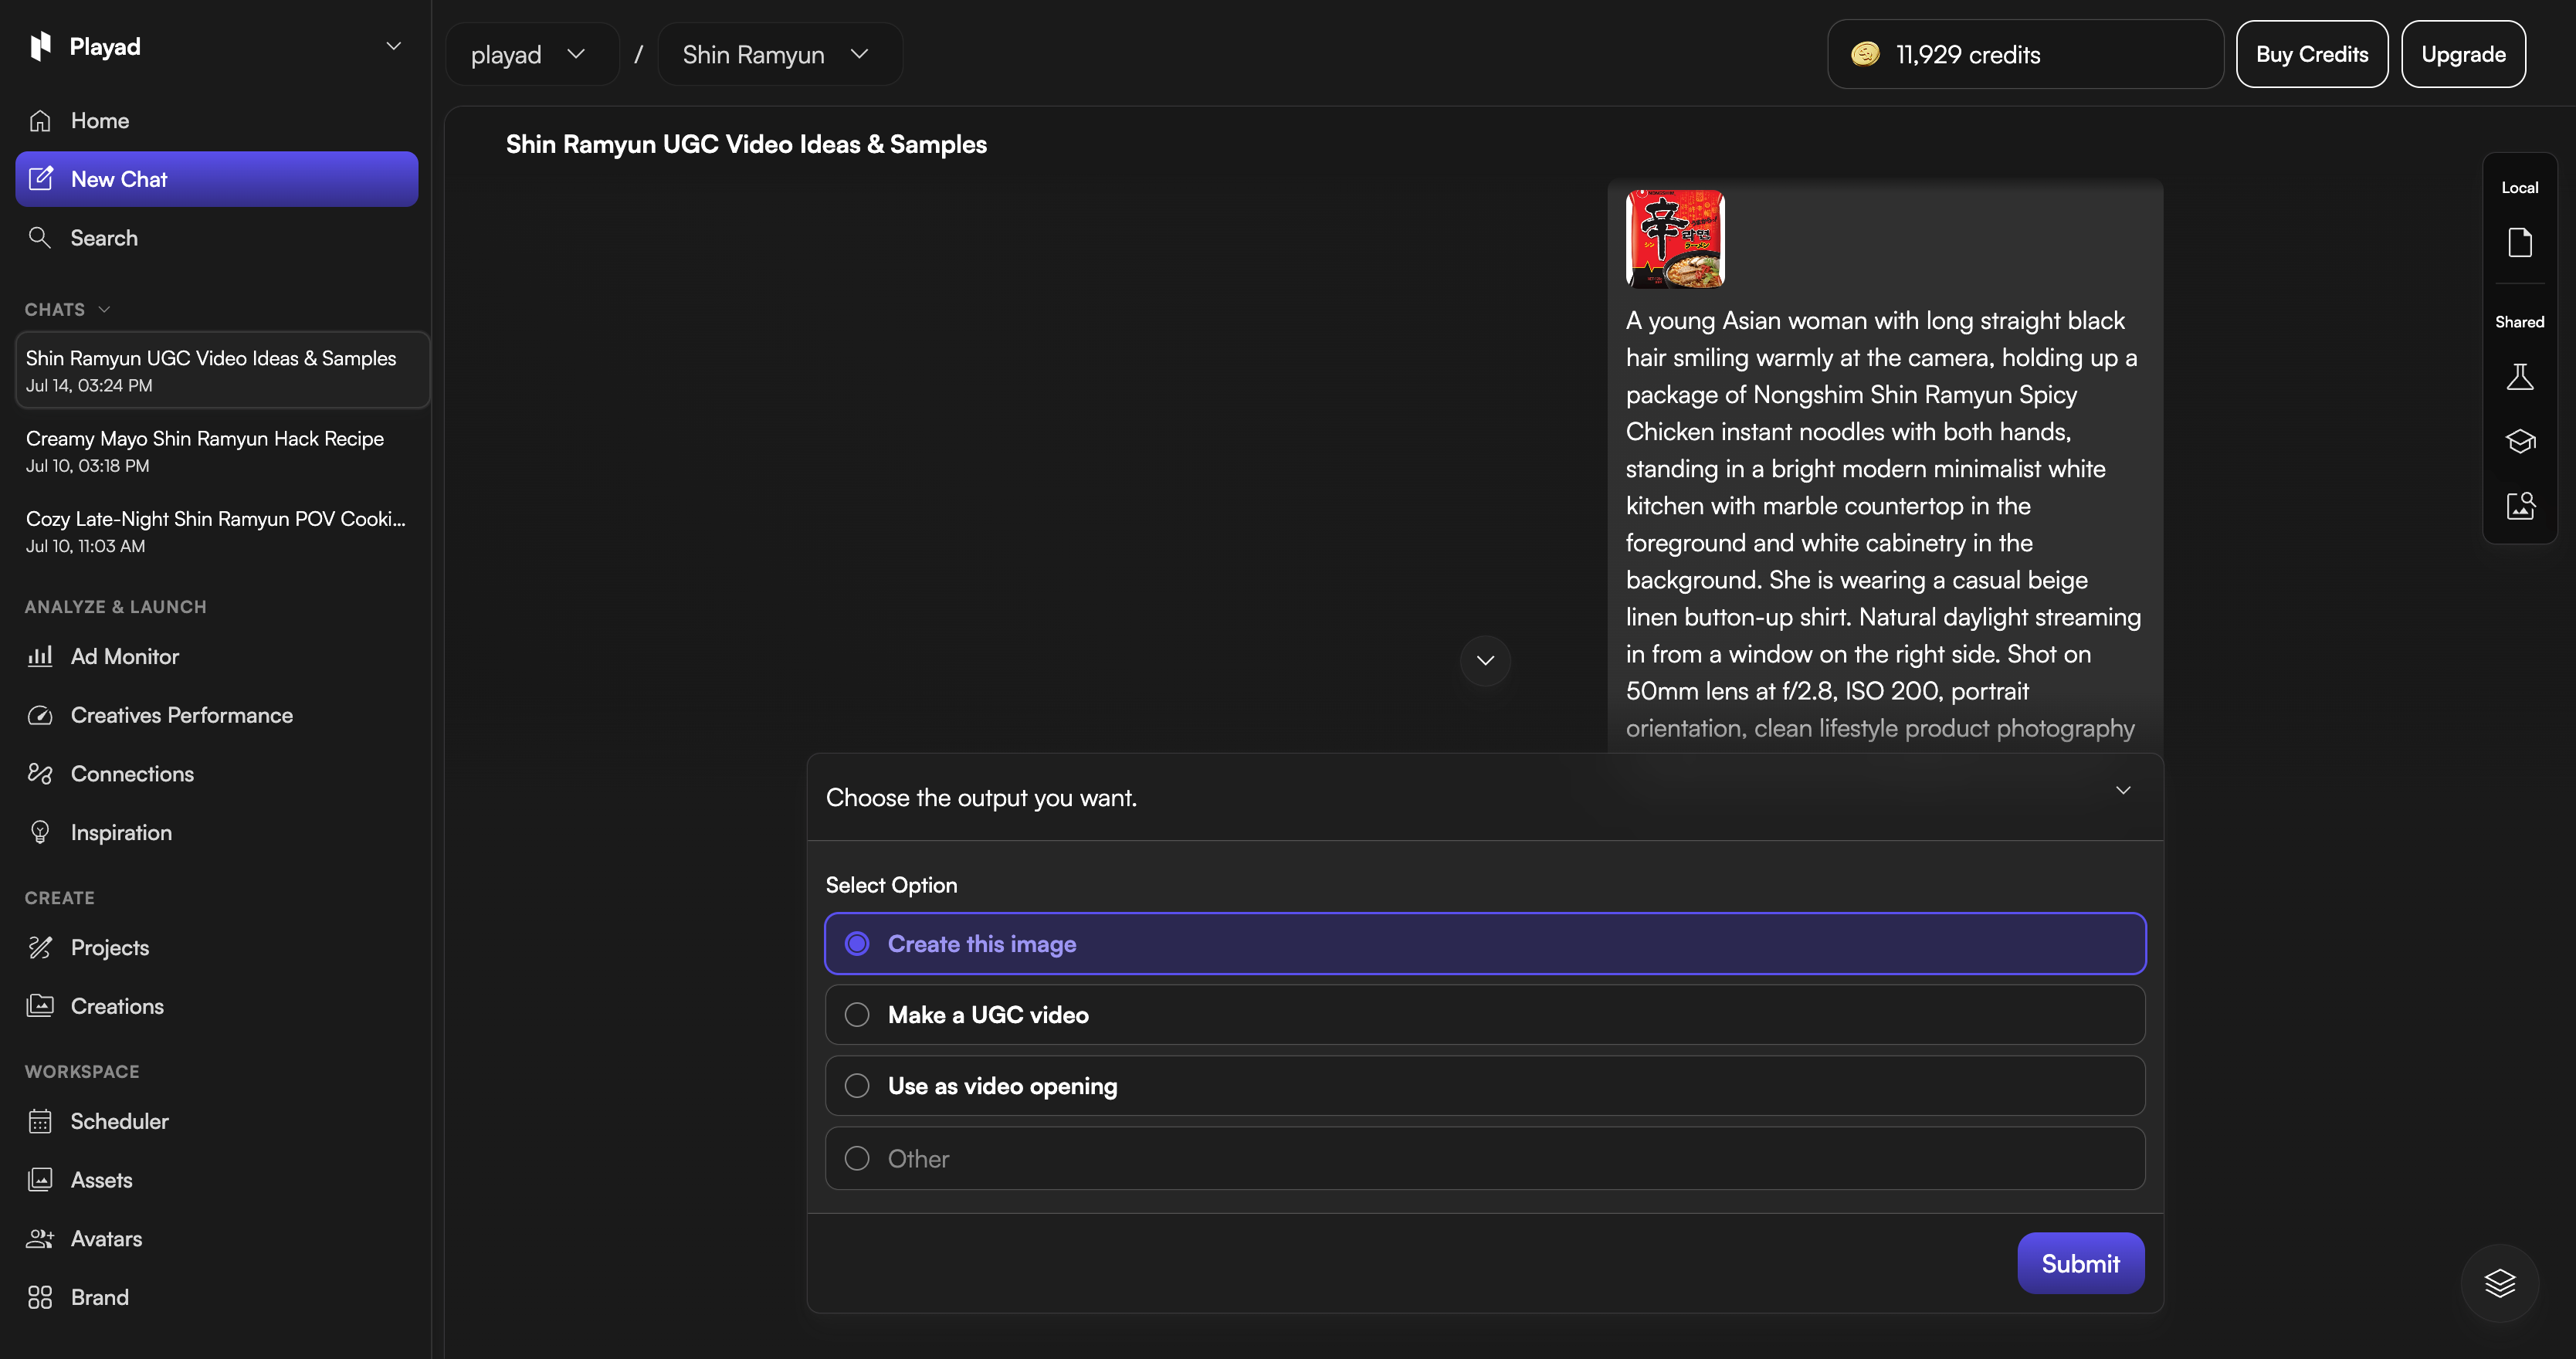The height and width of the screenshot is (1359, 2576).
Task: Open the Shared flask icon
Action: pyautogui.click(x=2520, y=377)
